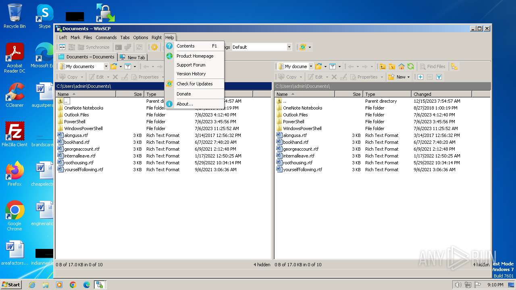Click the left panel path C:\Users\admin\Documents\
Viewport: 516px width, 290px height.
click(84, 86)
